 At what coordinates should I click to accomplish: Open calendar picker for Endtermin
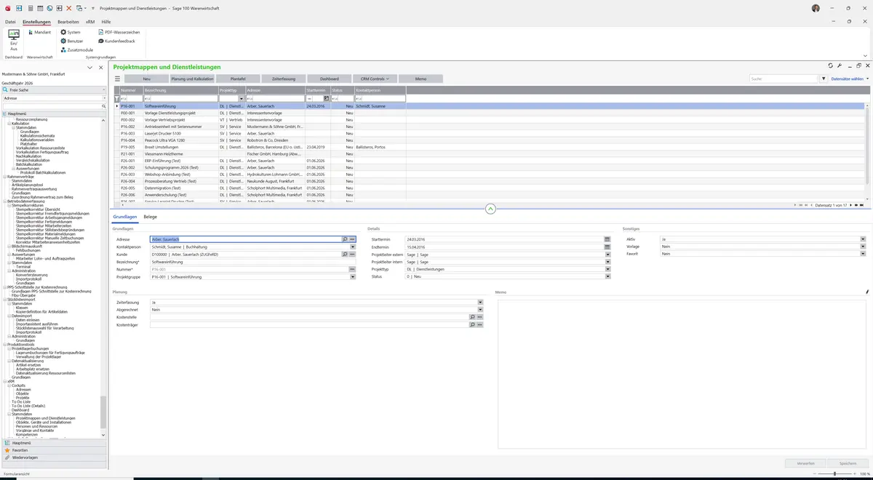(607, 247)
